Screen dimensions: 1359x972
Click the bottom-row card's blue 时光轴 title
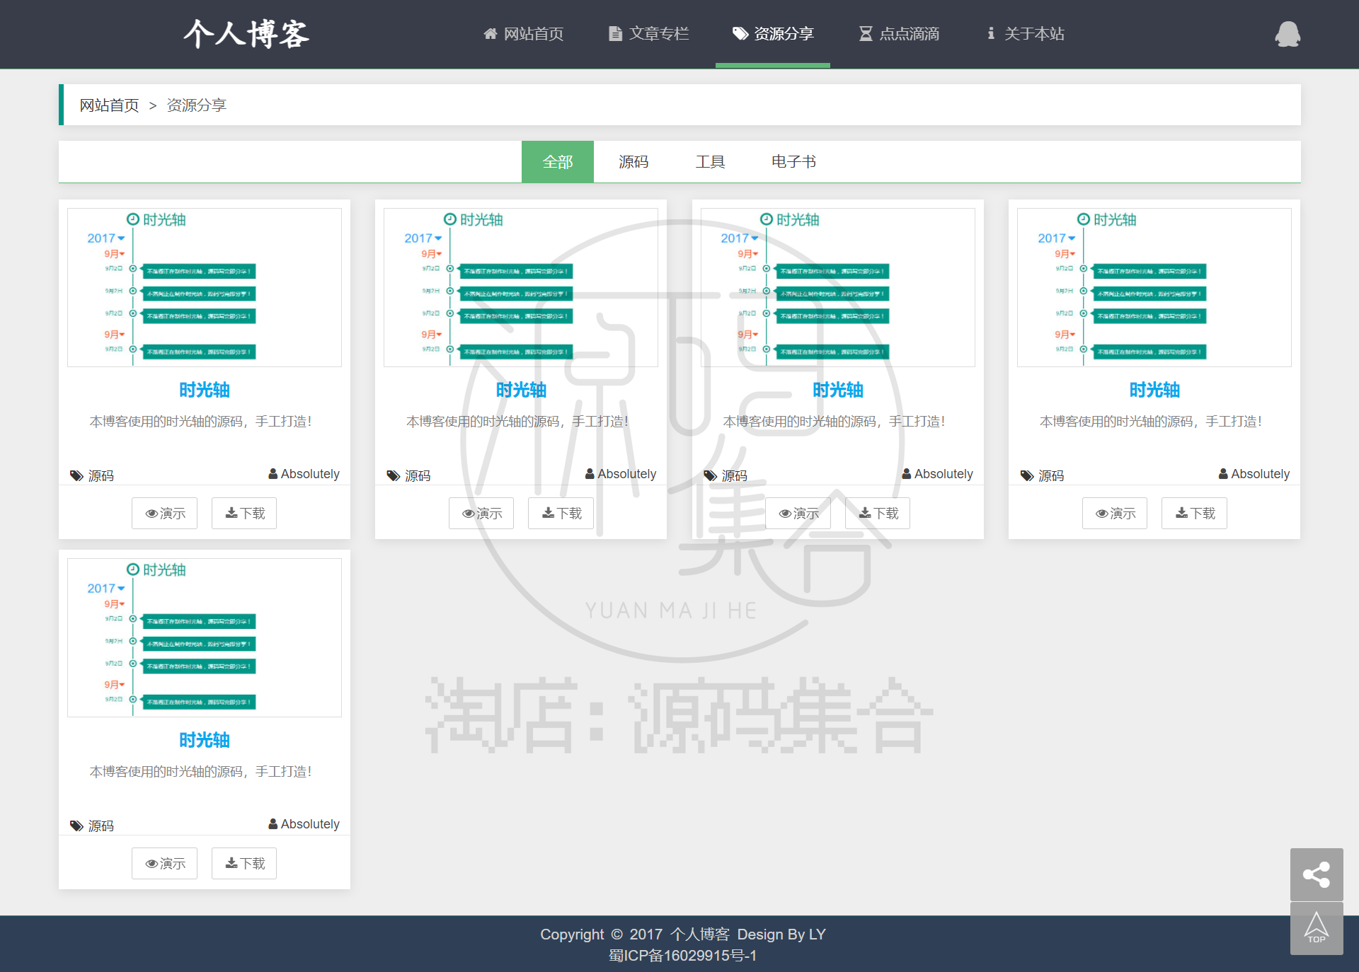[205, 740]
